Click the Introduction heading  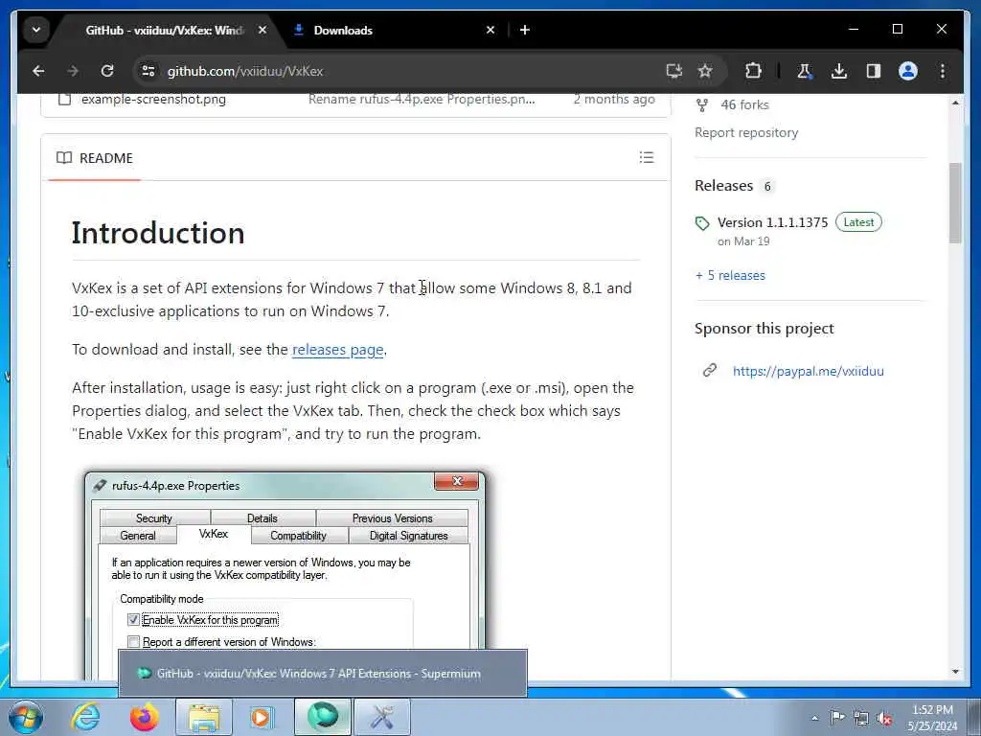158,233
